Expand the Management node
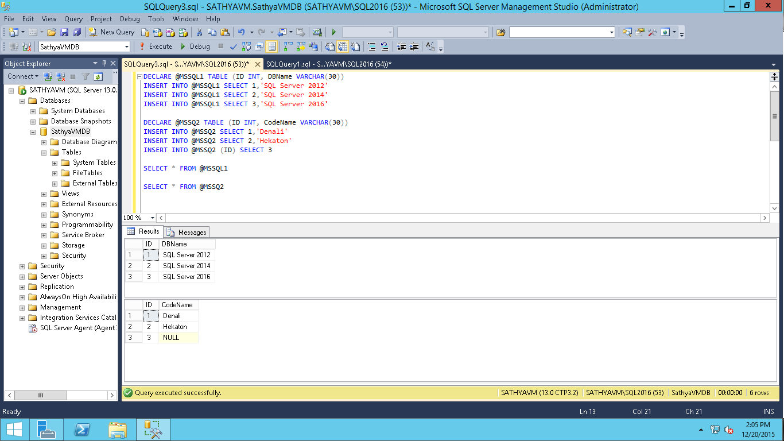This screenshot has height=441, width=784. click(x=22, y=307)
